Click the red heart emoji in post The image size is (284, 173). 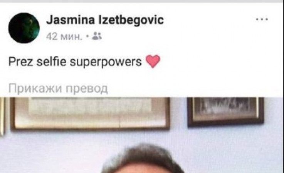coord(153,61)
